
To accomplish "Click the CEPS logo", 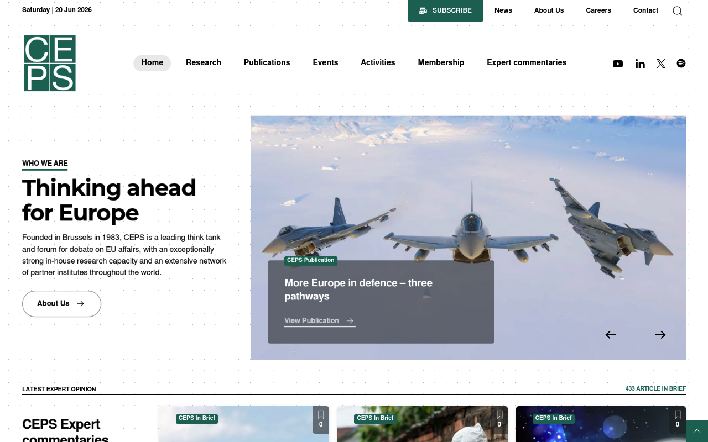I will [x=50, y=63].
